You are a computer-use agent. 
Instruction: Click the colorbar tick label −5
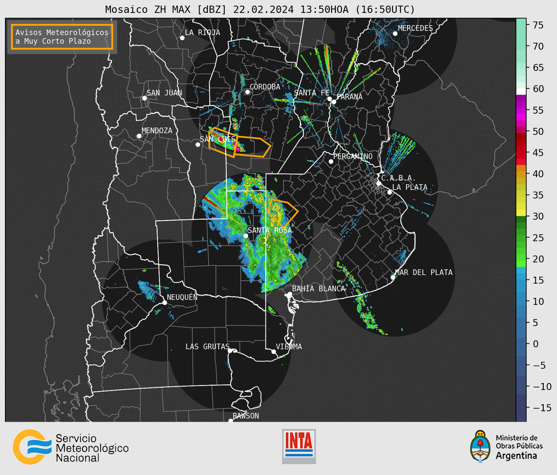[540, 365]
